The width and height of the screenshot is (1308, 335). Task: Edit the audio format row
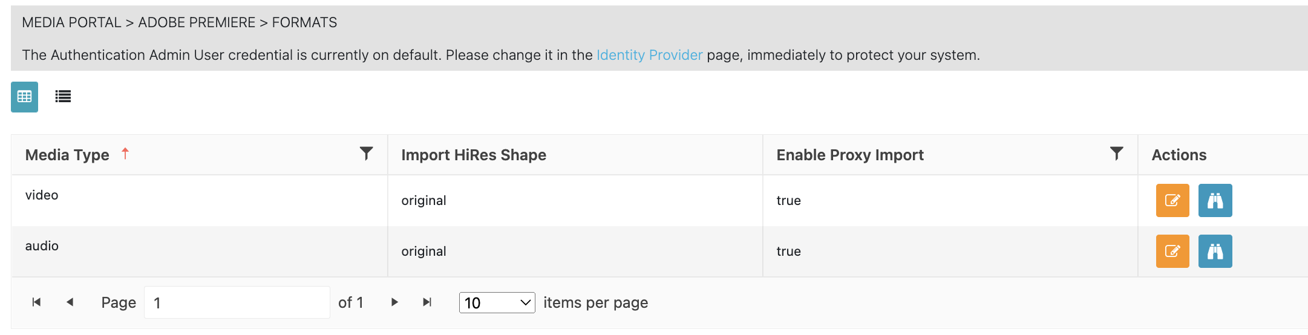1172,251
